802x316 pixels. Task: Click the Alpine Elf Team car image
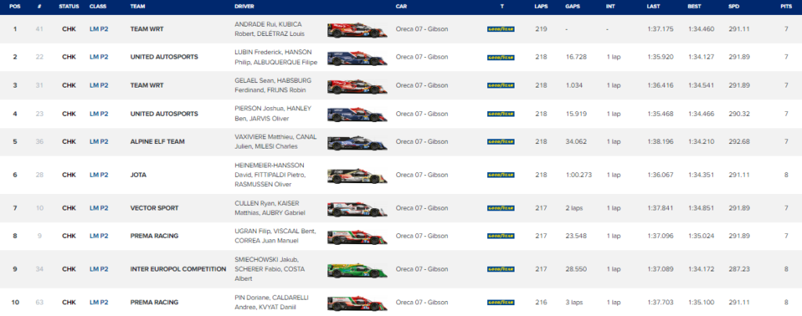(357, 142)
